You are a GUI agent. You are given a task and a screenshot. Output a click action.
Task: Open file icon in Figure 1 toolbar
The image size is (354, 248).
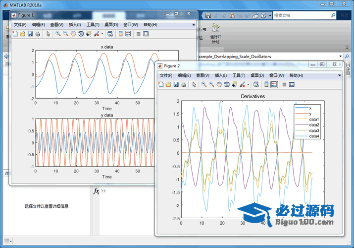pyautogui.click(x=22, y=34)
